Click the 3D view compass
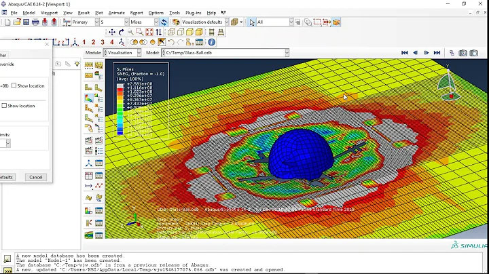Screen dimensions: 489x274 [x=449, y=83]
